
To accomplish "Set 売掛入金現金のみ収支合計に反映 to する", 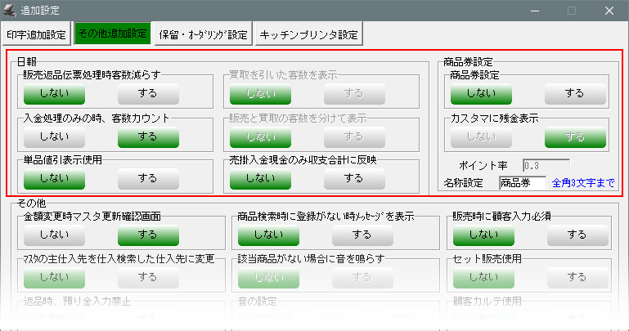I will click(354, 178).
